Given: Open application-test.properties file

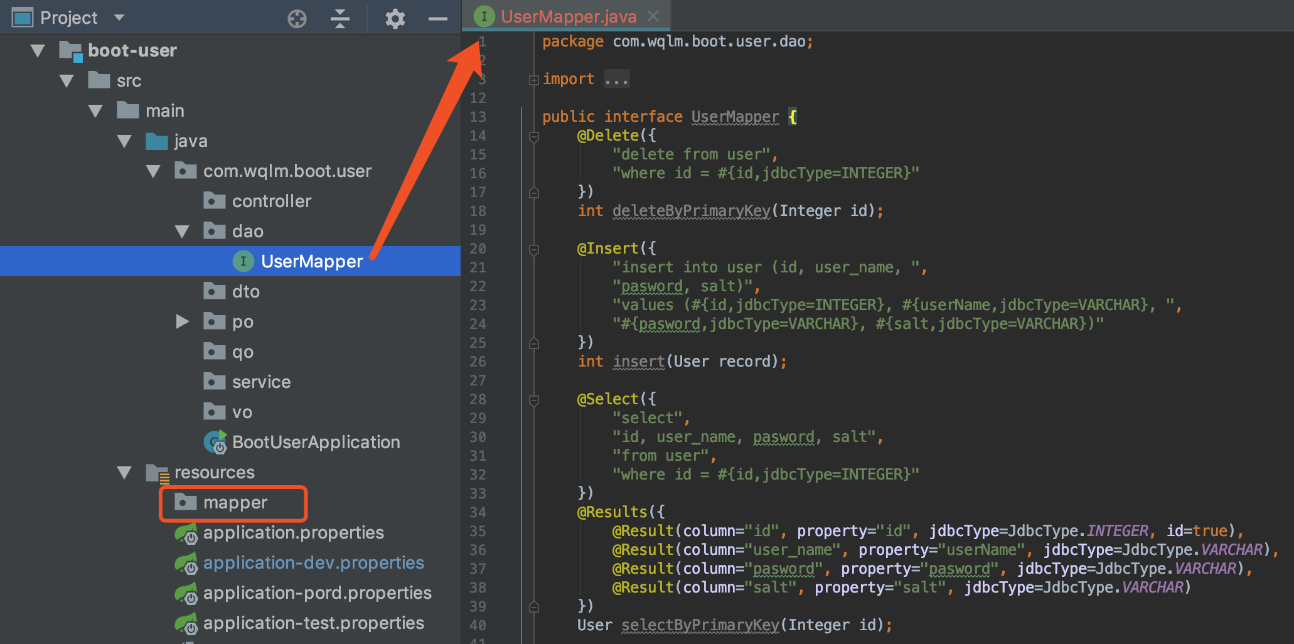Looking at the screenshot, I should [x=314, y=623].
